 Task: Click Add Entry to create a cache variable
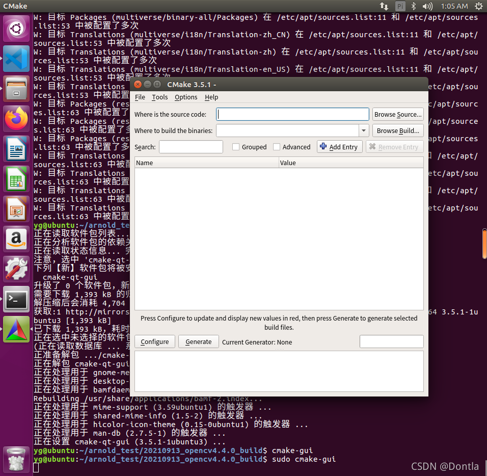coord(339,147)
